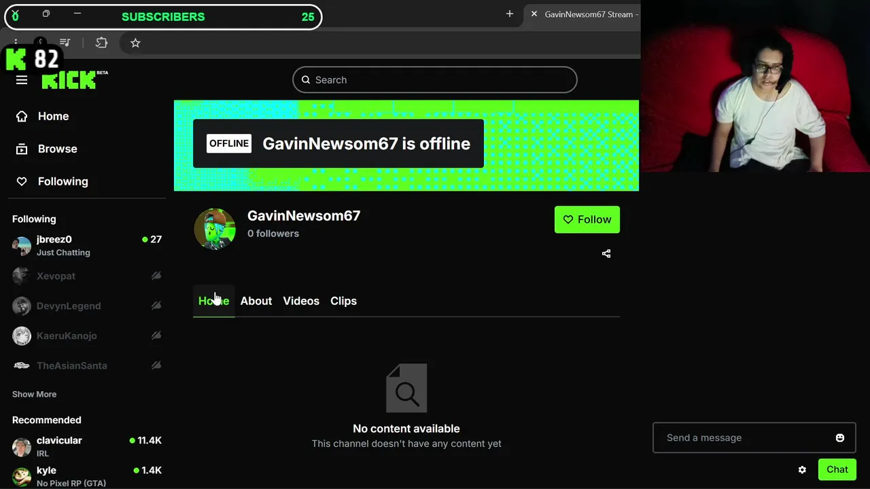
Task: Open Browse in the sidebar
Action: click(57, 149)
